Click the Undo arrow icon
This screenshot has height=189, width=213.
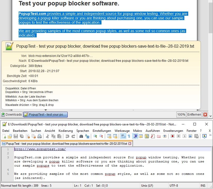pyautogui.click(x=67, y=136)
